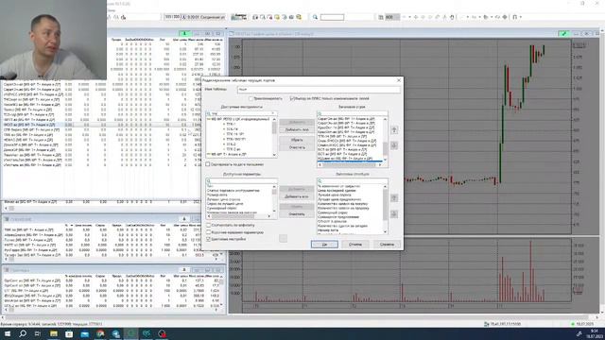
Task: Click red round app icon on taskbar
Action: [x=162, y=333]
